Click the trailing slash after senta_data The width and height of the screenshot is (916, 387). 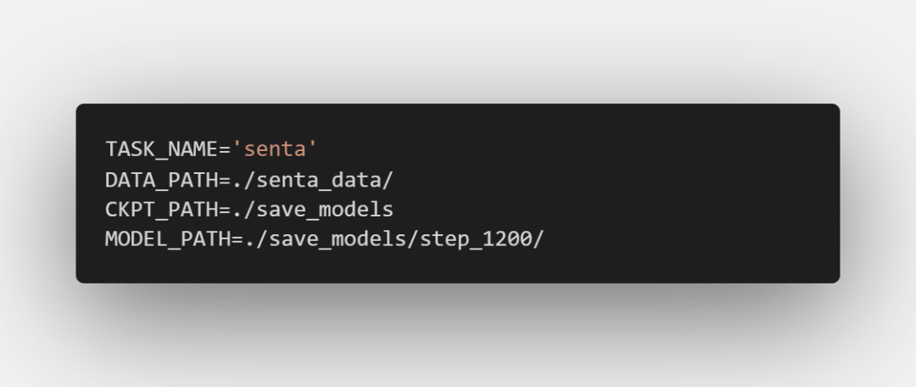388,180
